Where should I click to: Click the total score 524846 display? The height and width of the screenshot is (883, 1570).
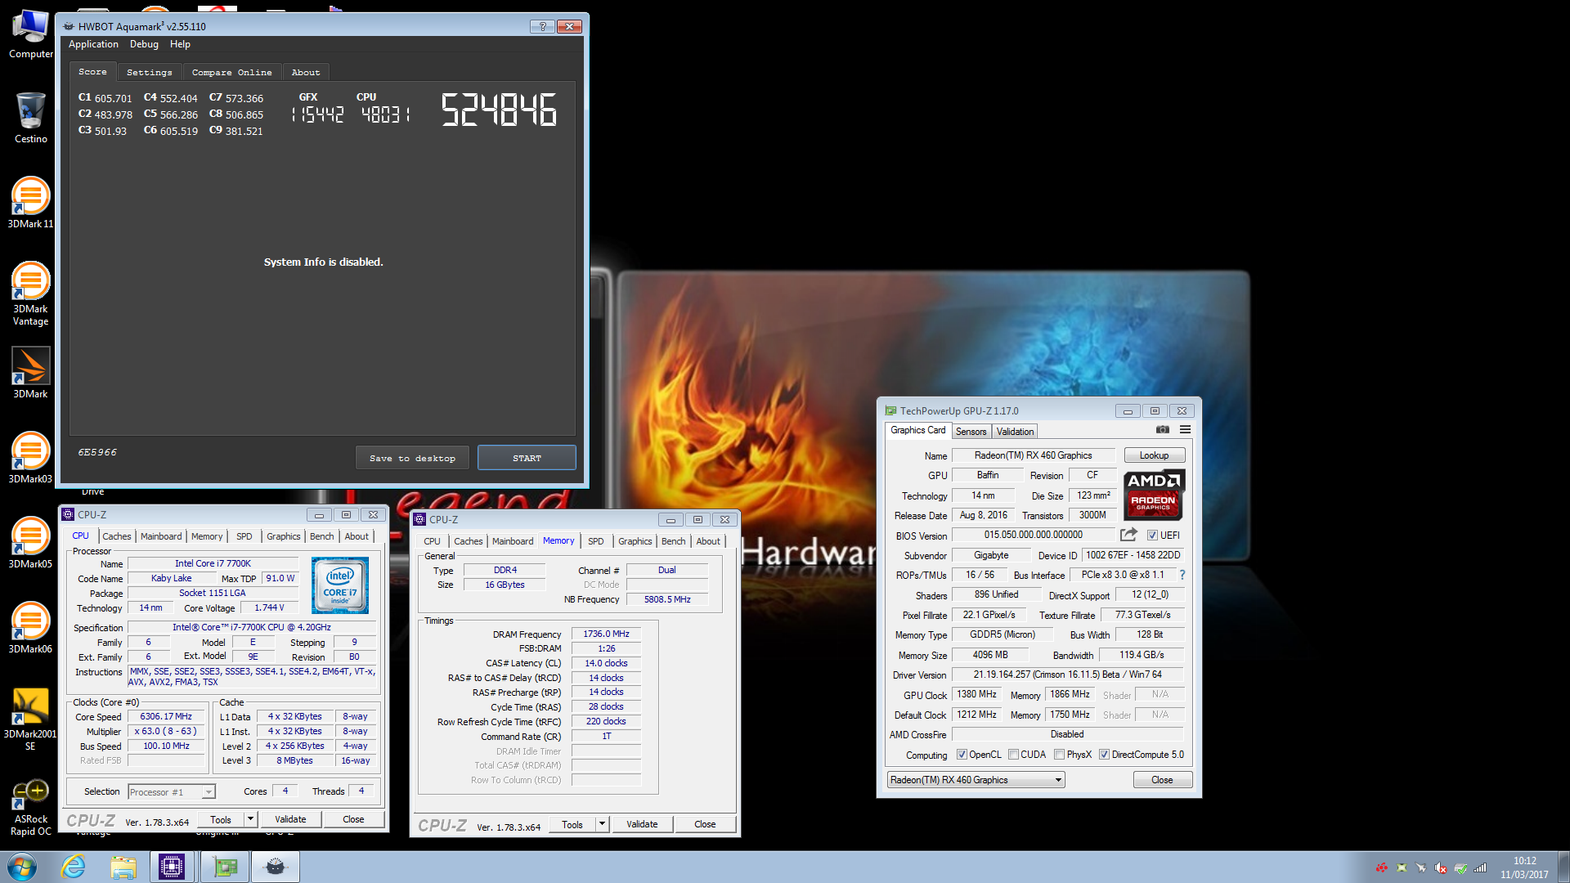(500, 110)
